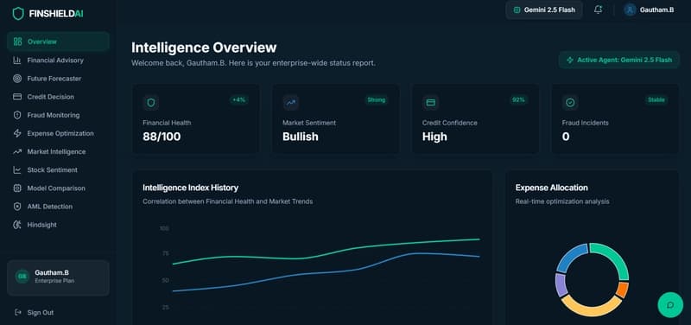
Task: Click the FinShieldAI shield logo
Action: click(x=18, y=14)
